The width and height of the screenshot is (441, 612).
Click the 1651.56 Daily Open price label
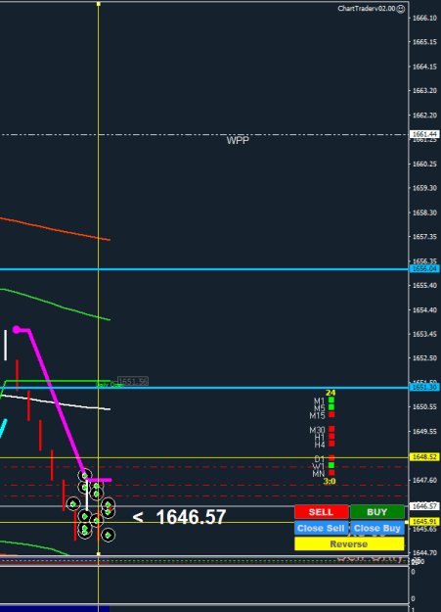[133, 381]
